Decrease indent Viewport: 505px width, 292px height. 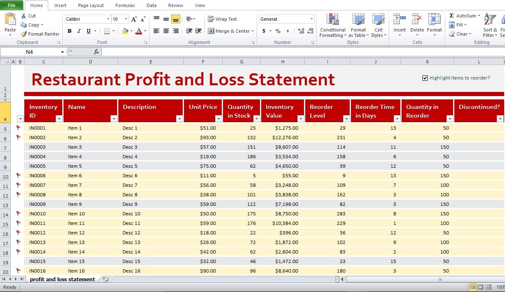189,31
